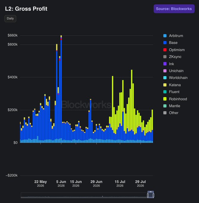The height and width of the screenshot is (203, 199).
Task: Click the Katana legend label
Action: point(175,85)
